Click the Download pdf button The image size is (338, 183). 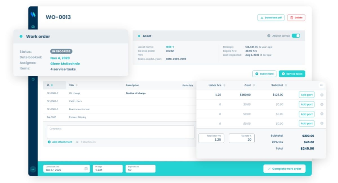point(271,18)
